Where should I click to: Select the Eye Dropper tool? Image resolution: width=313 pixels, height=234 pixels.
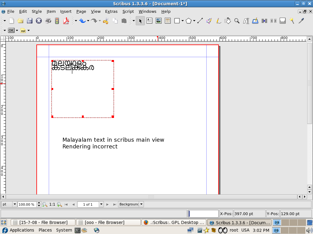tap(301, 21)
